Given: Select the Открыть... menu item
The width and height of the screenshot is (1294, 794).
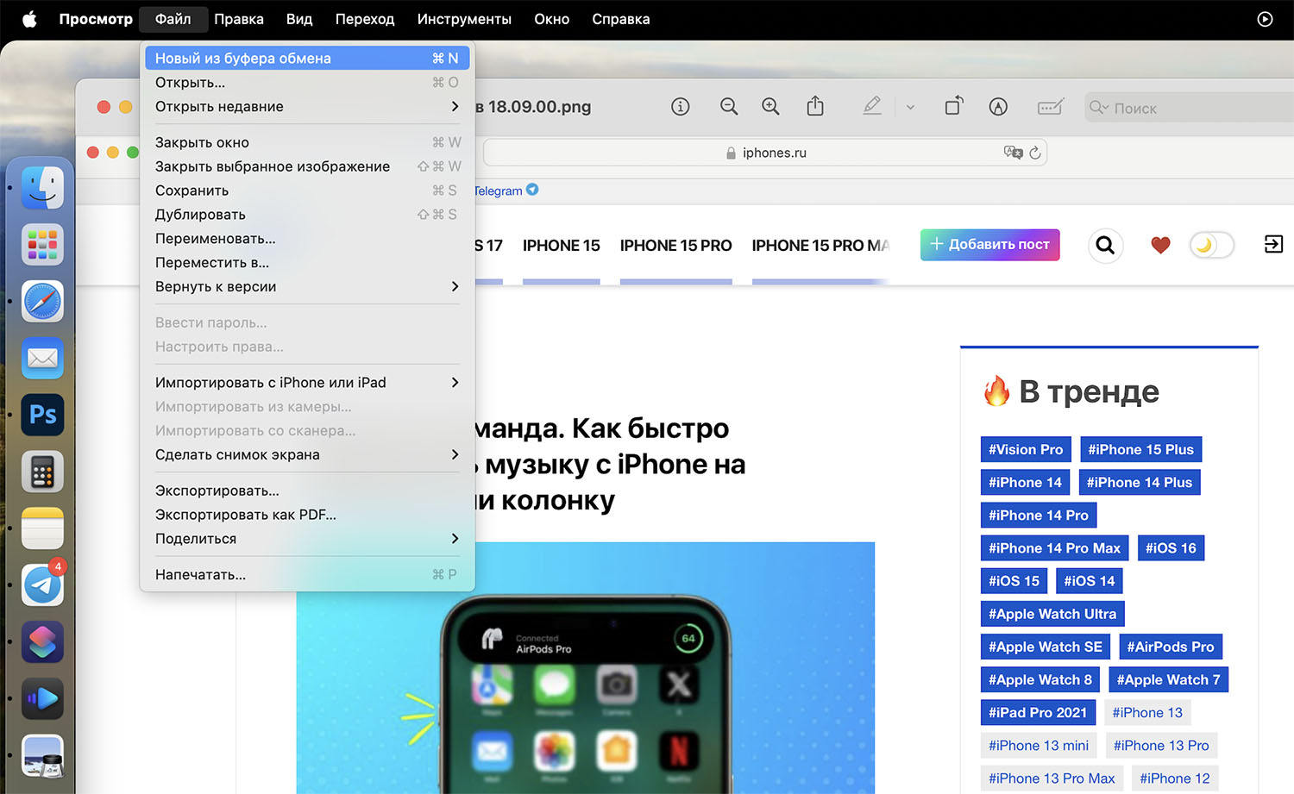Looking at the screenshot, I should tap(307, 83).
